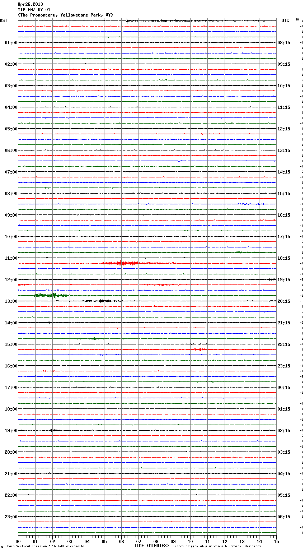Click the green burst before 15:00 near minute 4
The width and height of the screenshot is (305, 551).
pyautogui.click(x=94, y=338)
